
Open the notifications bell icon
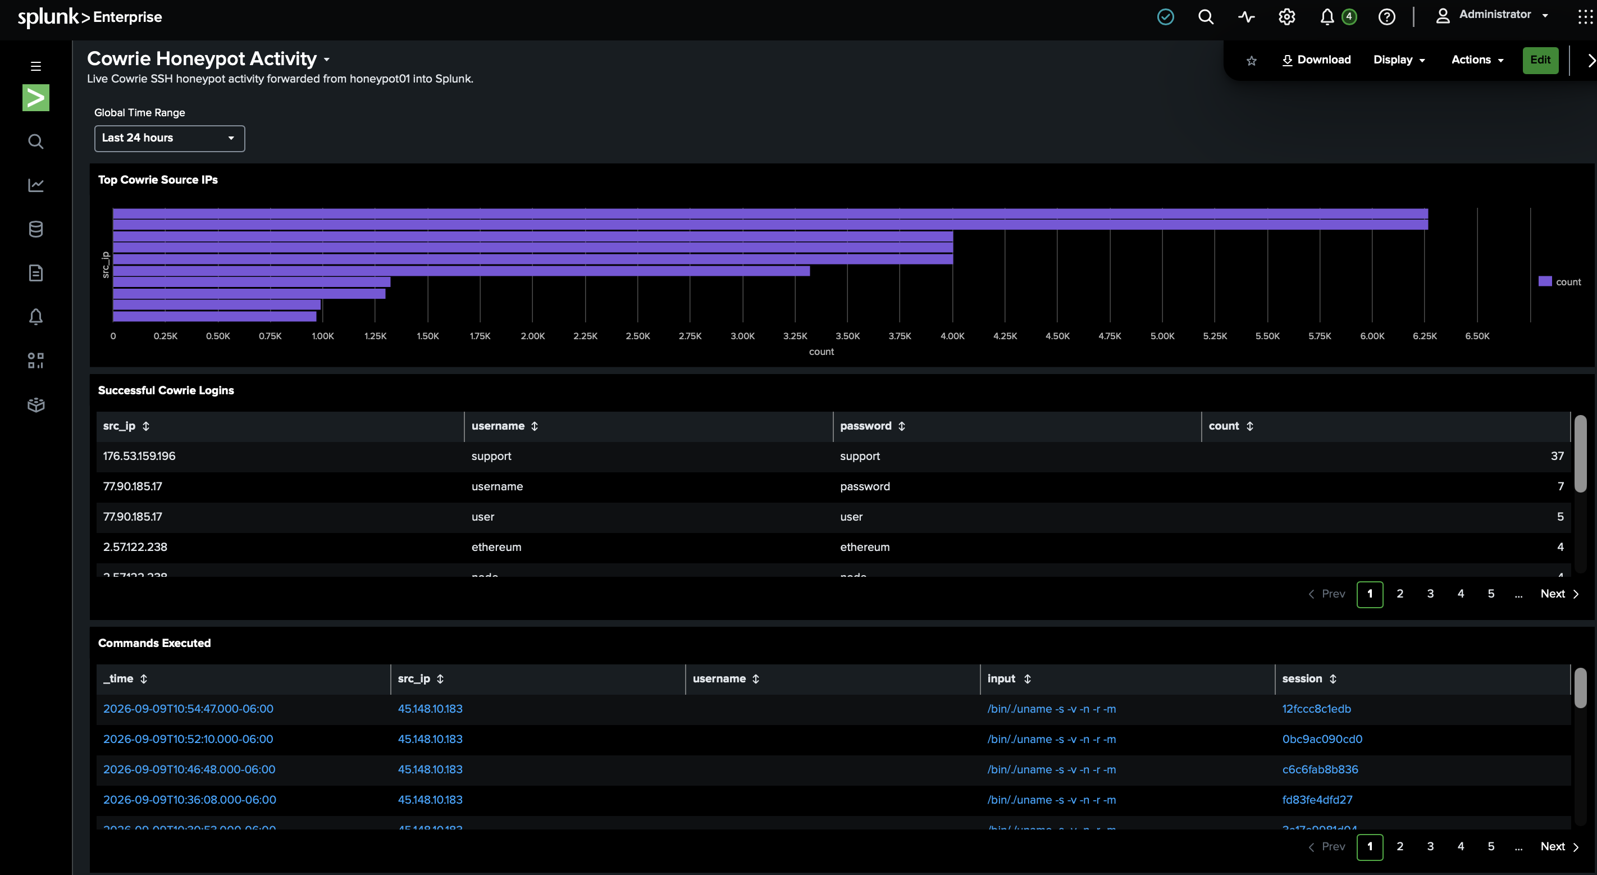[x=1327, y=17]
